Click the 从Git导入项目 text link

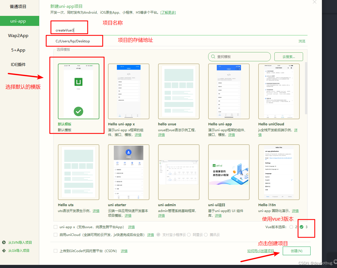tap(19, 251)
